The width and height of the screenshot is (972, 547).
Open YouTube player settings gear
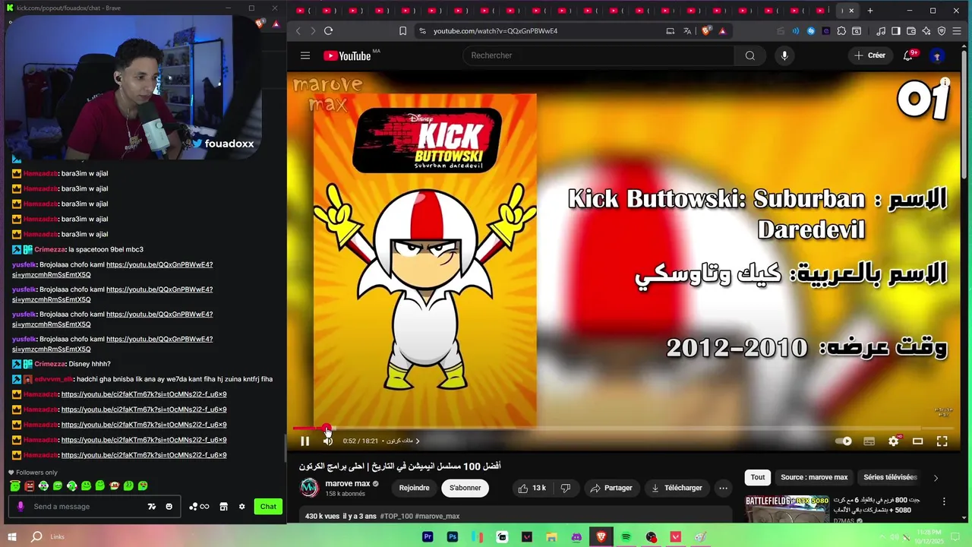coord(893,441)
